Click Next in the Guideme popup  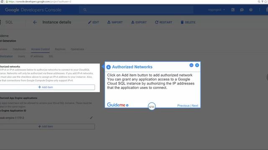[x=195, y=105]
